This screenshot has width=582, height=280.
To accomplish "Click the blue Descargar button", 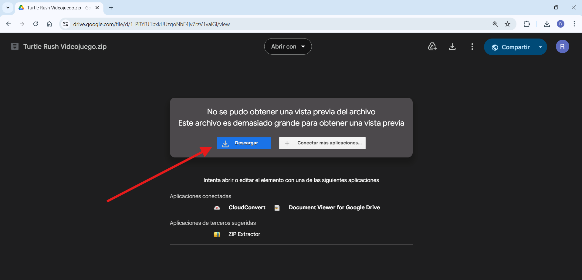I will [244, 143].
